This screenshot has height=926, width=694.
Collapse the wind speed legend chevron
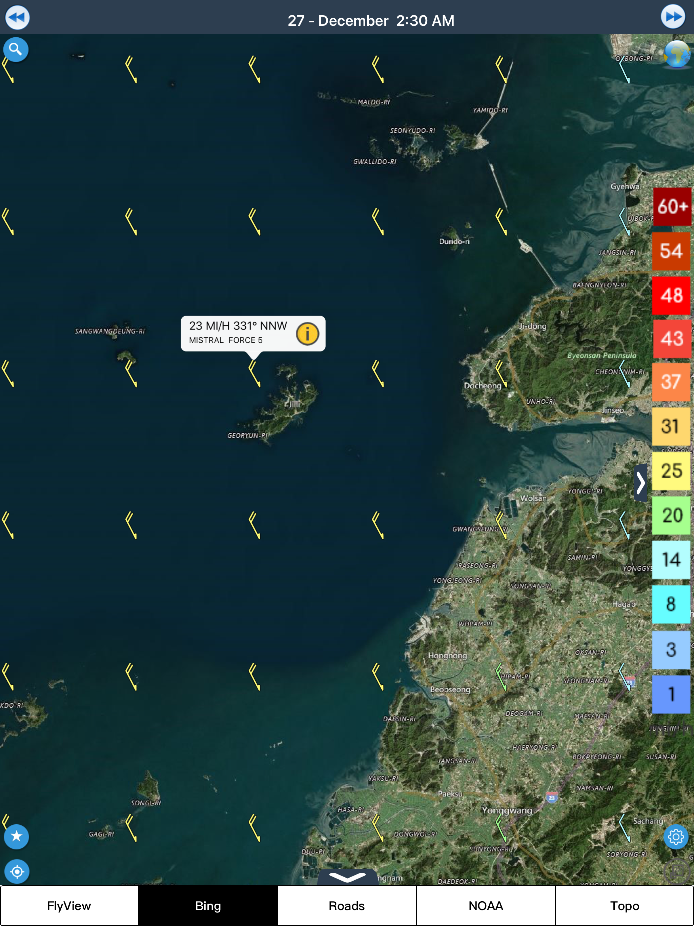[x=640, y=482]
